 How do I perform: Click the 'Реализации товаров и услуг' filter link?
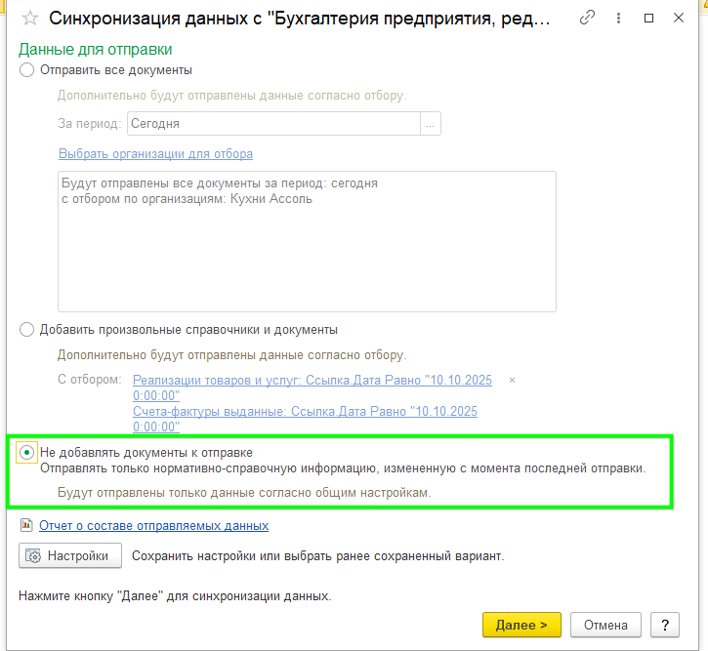(312, 388)
